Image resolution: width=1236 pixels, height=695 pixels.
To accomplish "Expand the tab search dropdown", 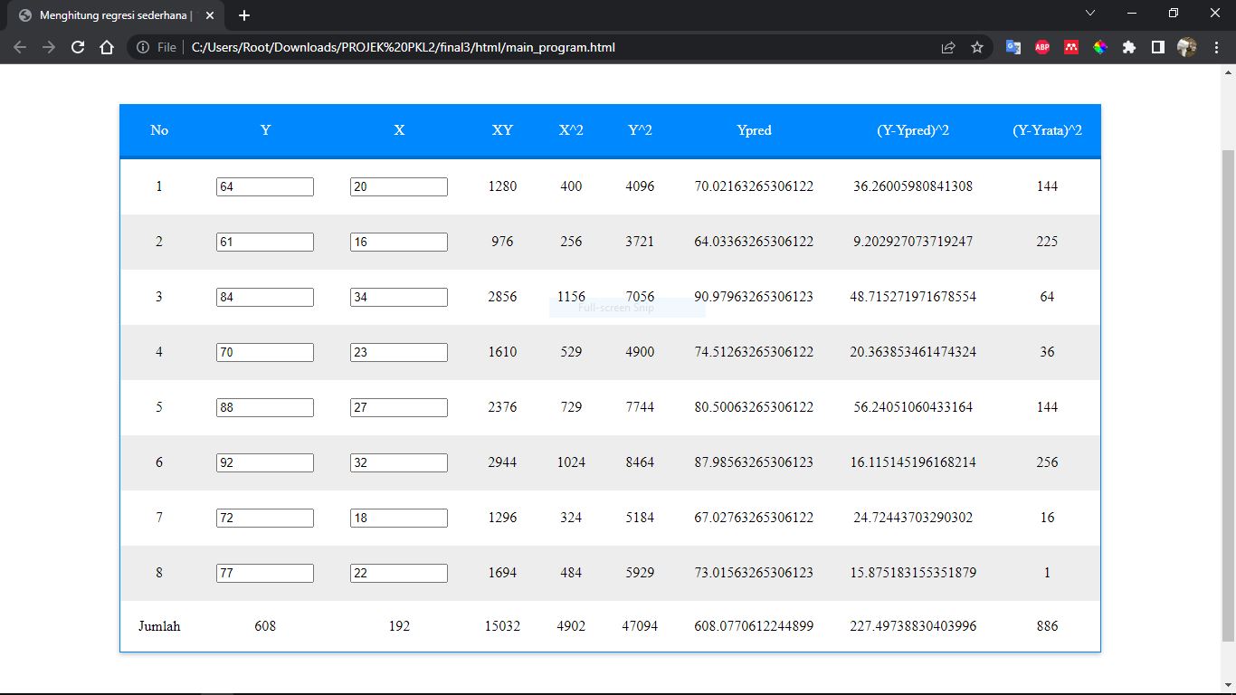I will pyautogui.click(x=1090, y=14).
